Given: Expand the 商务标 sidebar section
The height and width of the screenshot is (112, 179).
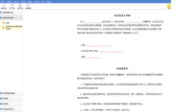Looking at the screenshot, I should point(11,98).
